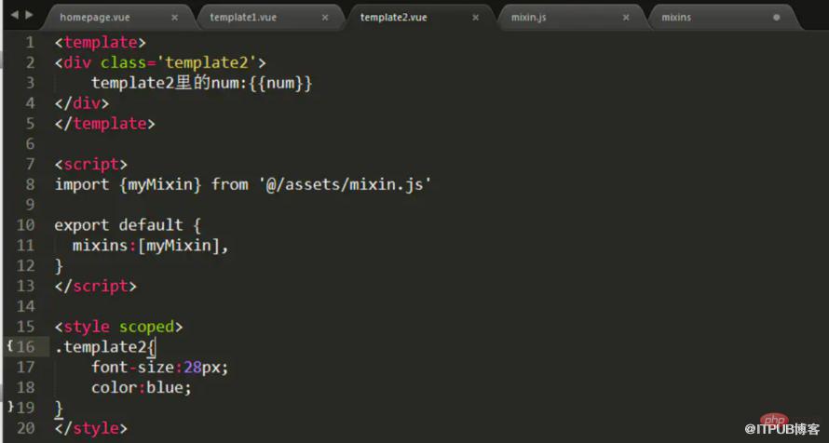Click the class='template2' attribute text

pos(179,63)
